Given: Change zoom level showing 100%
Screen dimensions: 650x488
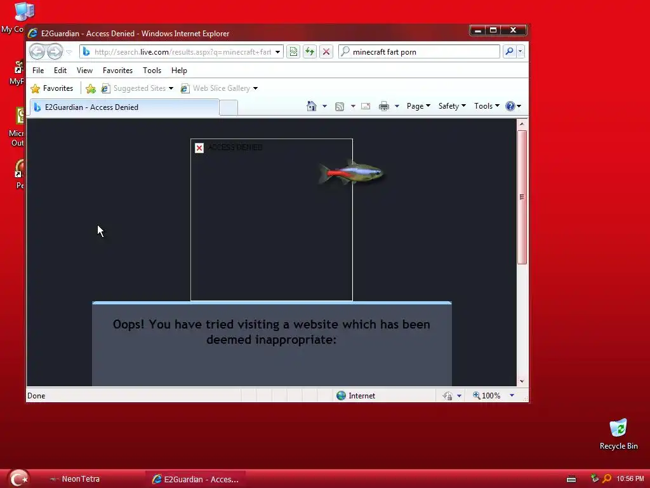Looking at the screenshot, I should (x=487, y=396).
